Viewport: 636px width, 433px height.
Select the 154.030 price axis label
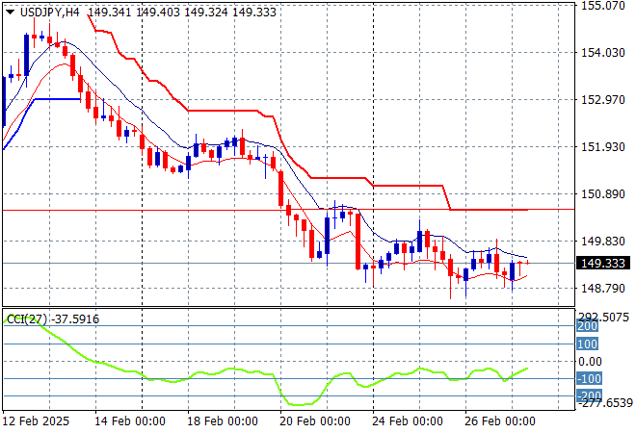(x=602, y=52)
